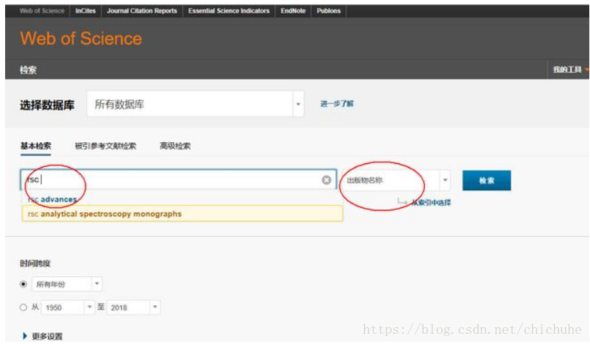
Task: Open the 出版物名称 field dropdown
Action: [396, 180]
